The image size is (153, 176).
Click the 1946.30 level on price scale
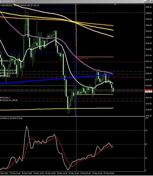pyautogui.click(x=148, y=7)
